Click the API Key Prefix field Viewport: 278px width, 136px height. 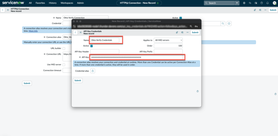click(x=168, y=52)
